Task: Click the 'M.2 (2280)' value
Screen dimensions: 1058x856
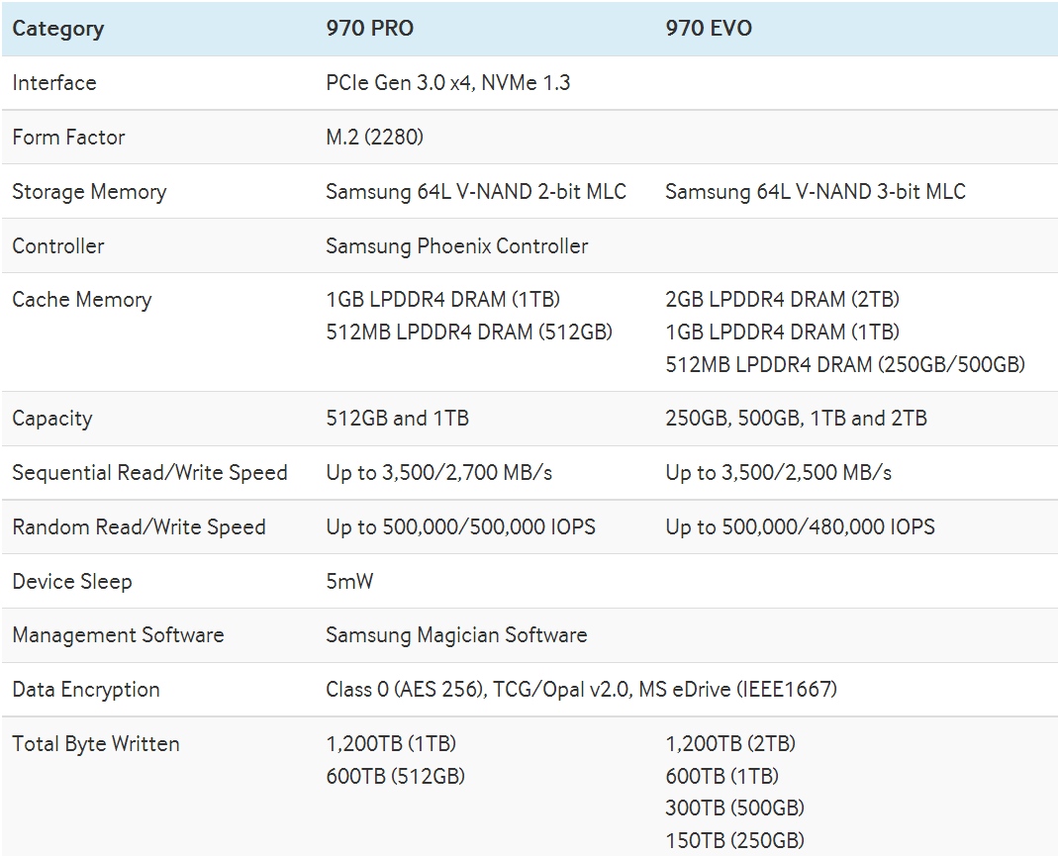Action: click(374, 137)
